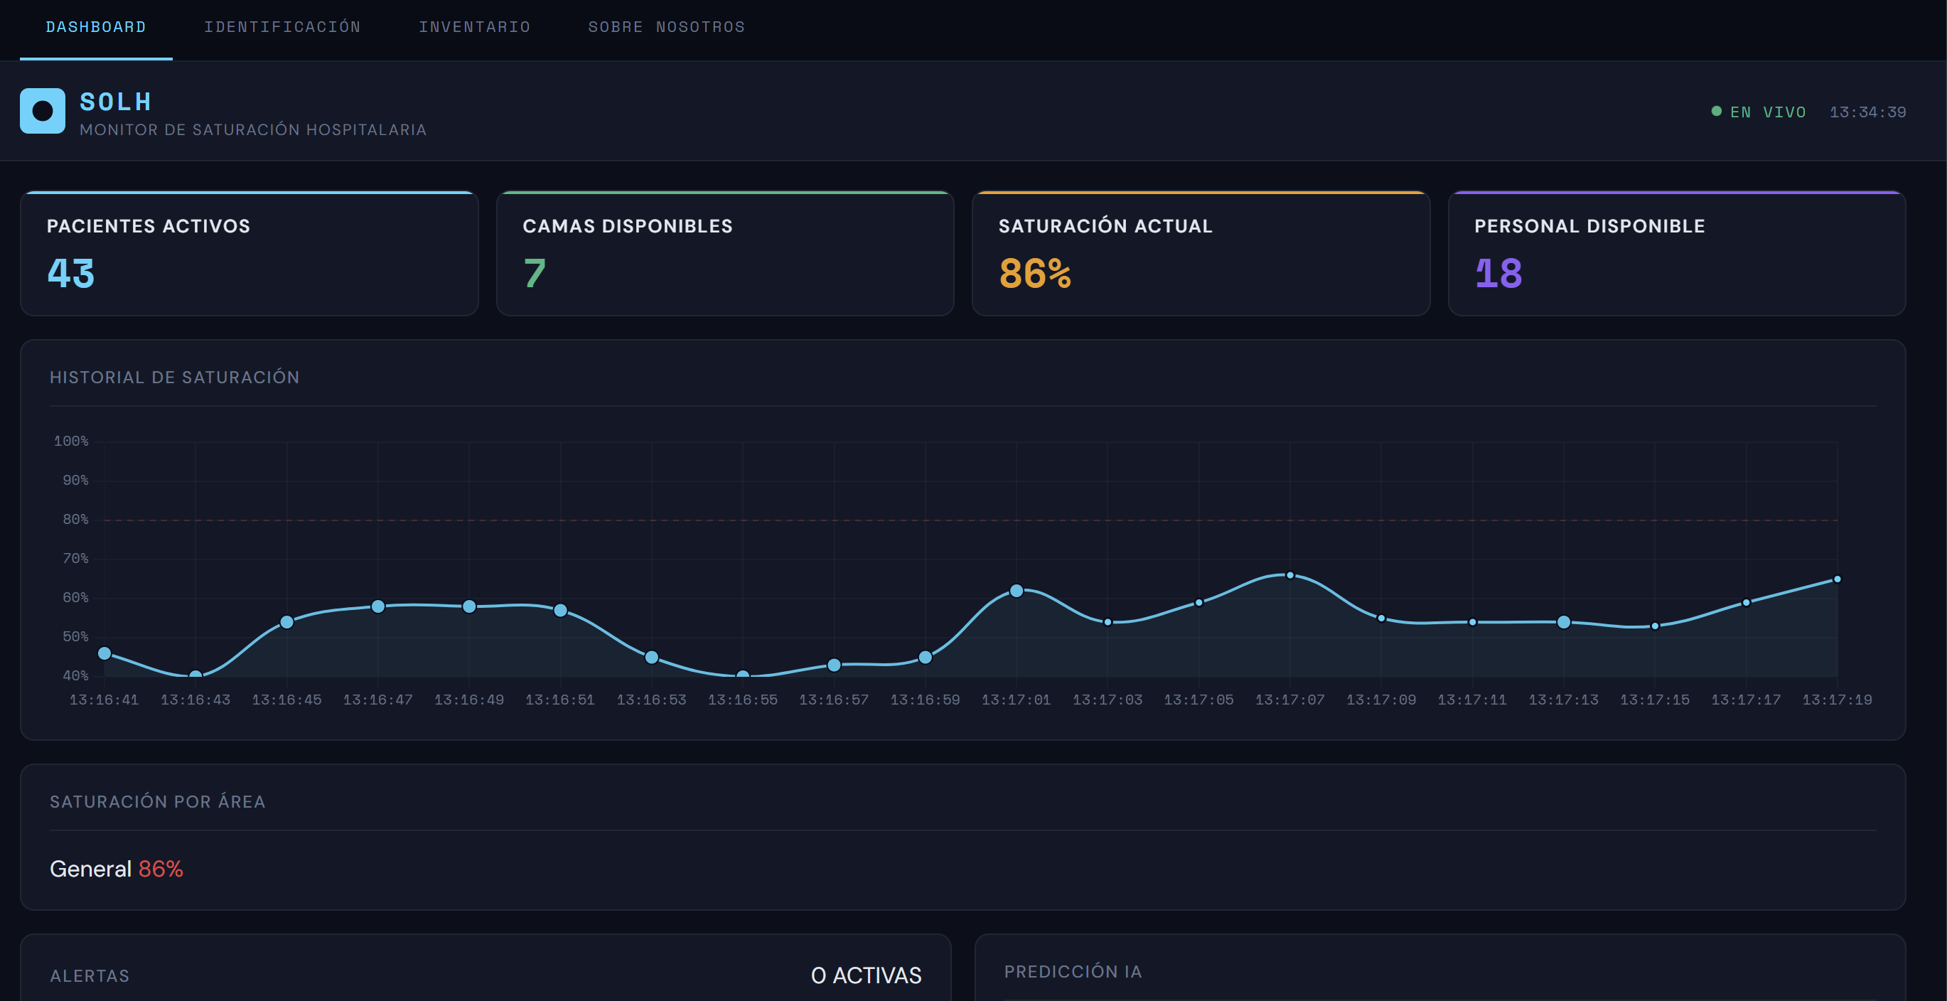Open the Inventario tab
The width and height of the screenshot is (1947, 1001).
pos(475,27)
